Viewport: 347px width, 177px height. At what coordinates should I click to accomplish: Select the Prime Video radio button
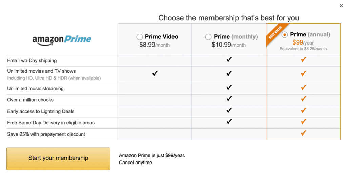[x=139, y=37]
